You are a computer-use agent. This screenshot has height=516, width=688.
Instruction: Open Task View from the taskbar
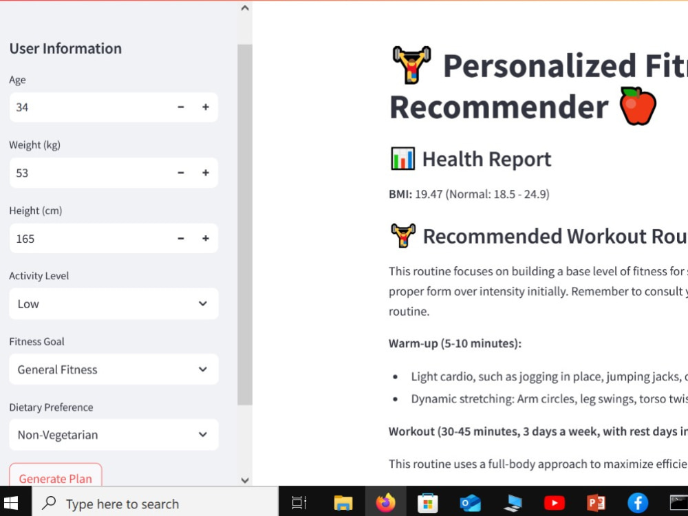[299, 503]
